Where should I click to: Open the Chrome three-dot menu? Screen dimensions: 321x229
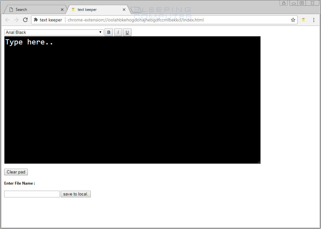[x=314, y=20]
